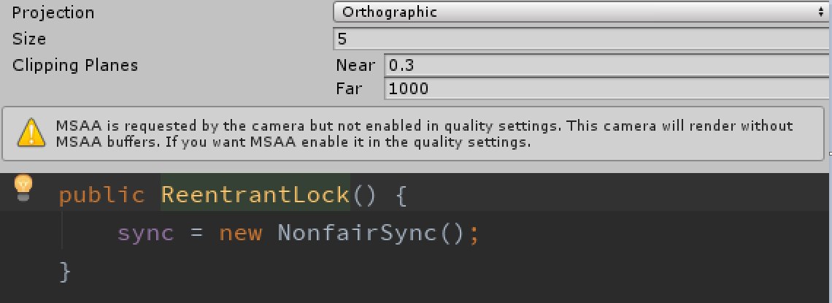The width and height of the screenshot is (832, 303).
Task: Click the yellow lightbulb intention icon
Action: [x=23, y=188]
